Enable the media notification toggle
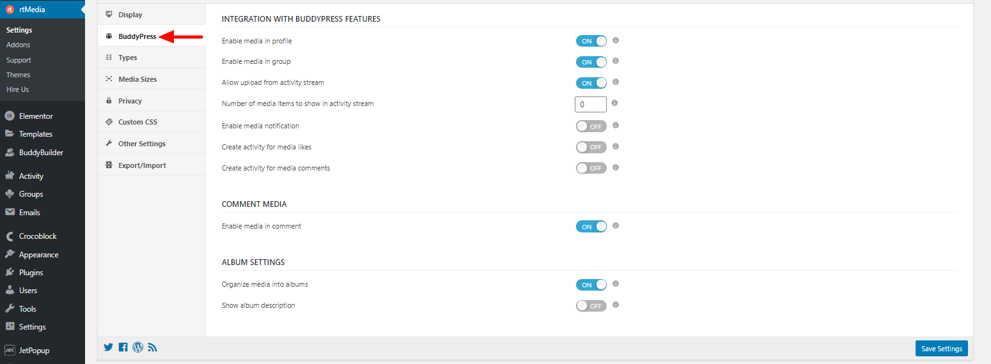This screenshot has width=991, height=364. [591, 126]
